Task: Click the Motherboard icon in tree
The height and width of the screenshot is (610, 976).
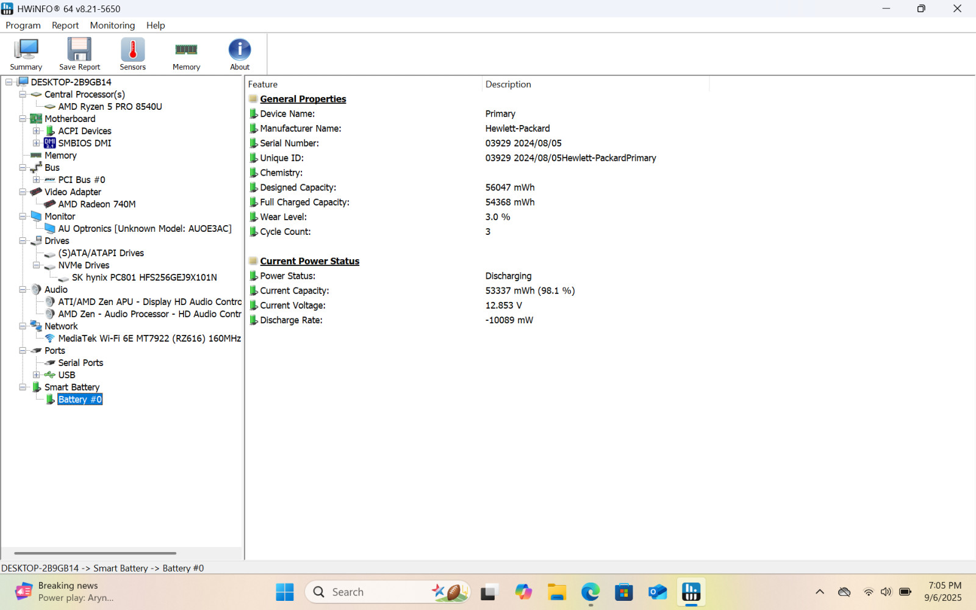Action: 37,118
